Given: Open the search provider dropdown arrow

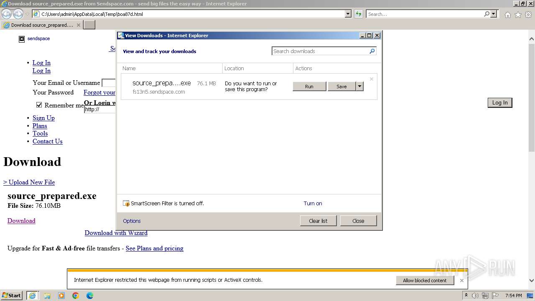Looking at the screenshot, I should click(x=494, y=14).
